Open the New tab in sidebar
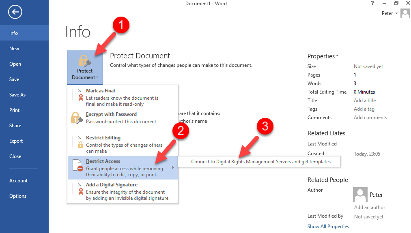Viewport: 411px width, 233px height. [x=24, y=49]
